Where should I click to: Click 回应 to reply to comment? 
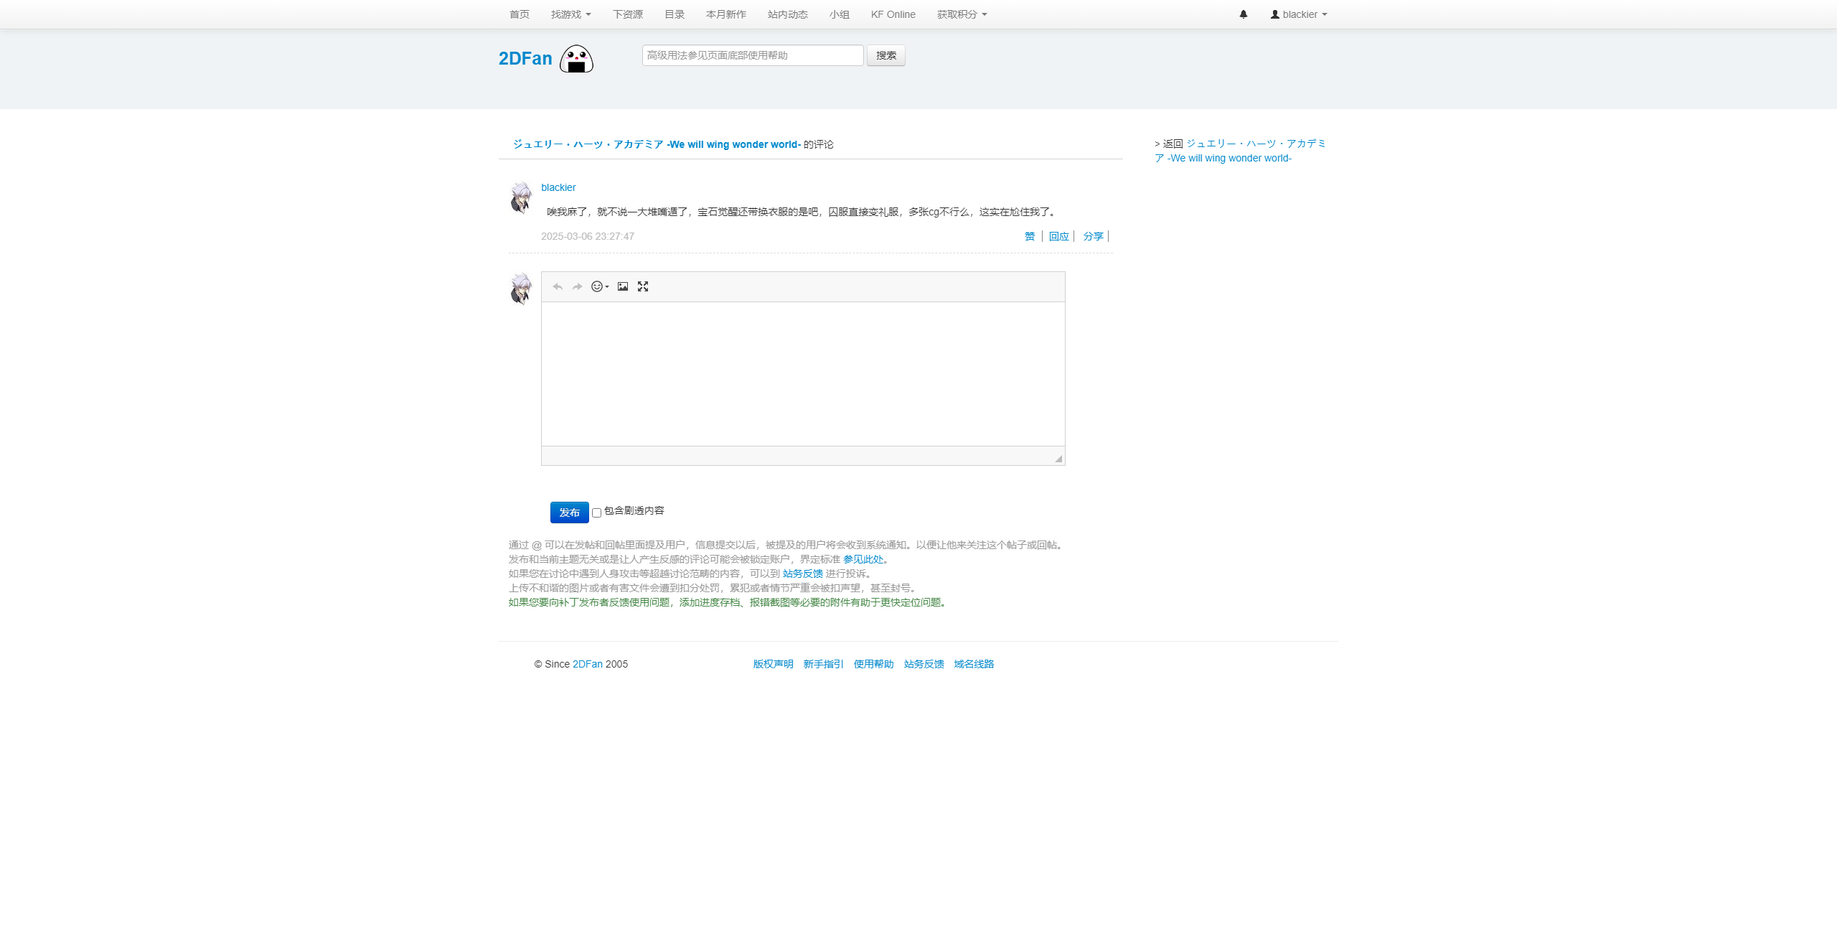(1058, 236)
